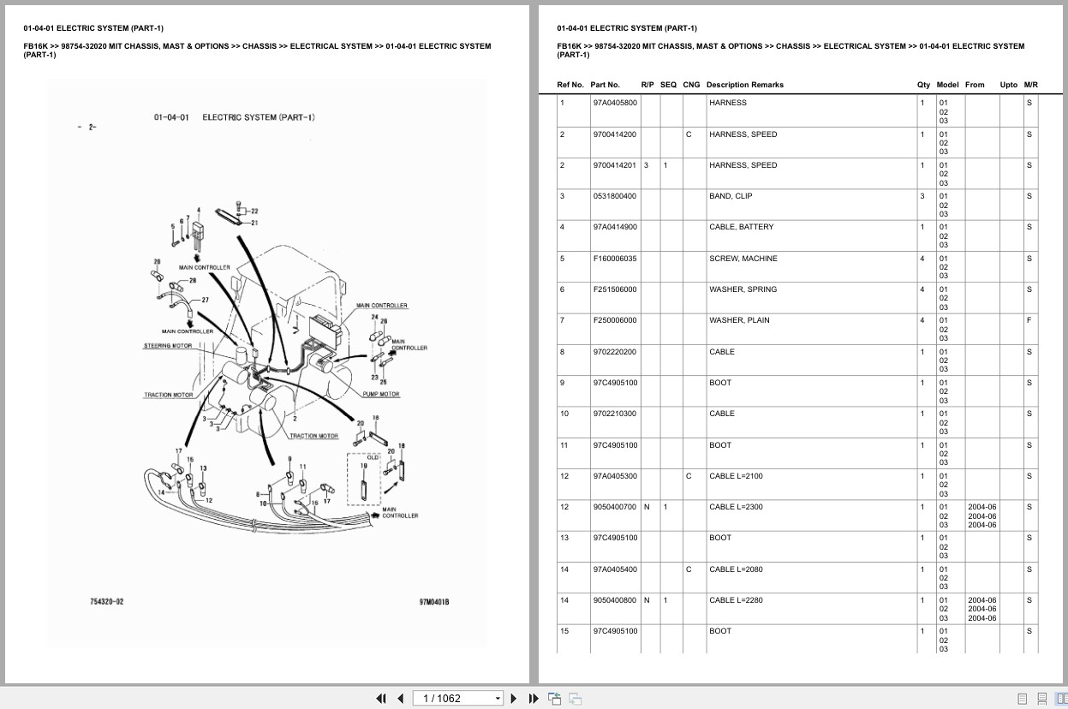Click part number F160006035

coord(615,259)
